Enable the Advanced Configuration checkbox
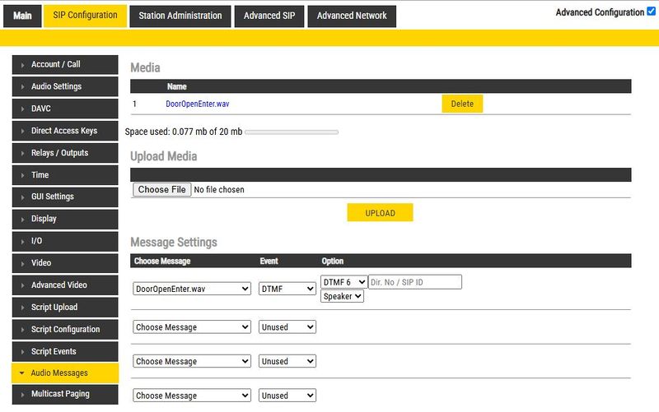659x412 pixels. (x=652, y=12)
